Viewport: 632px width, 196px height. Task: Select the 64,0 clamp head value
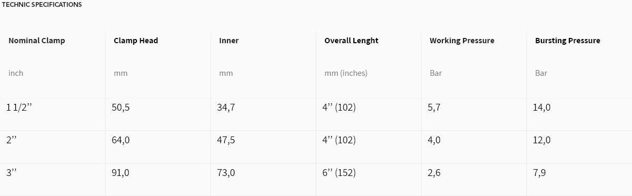point(121,140)
